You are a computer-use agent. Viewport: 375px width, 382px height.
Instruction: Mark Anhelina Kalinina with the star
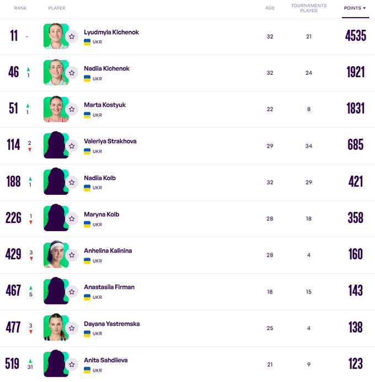[72, 255]
